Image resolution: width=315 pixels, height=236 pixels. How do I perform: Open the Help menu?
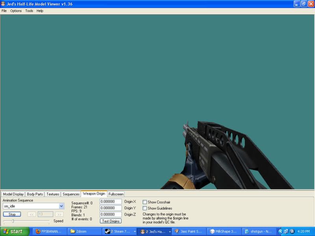tap(40, 11)
